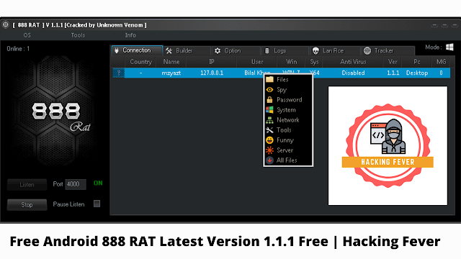Image resolution: width=461 pixels, height=259 pixels.
Task: Click the Port number input field
Action: [x=76, y=184]
